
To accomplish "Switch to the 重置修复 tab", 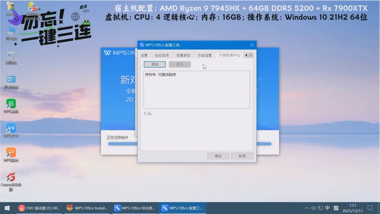I will pos(183,56).
